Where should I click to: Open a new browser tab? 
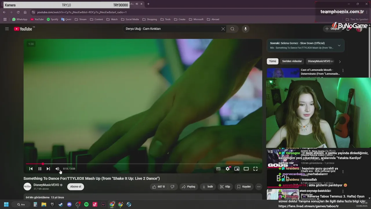coord(148,4)
